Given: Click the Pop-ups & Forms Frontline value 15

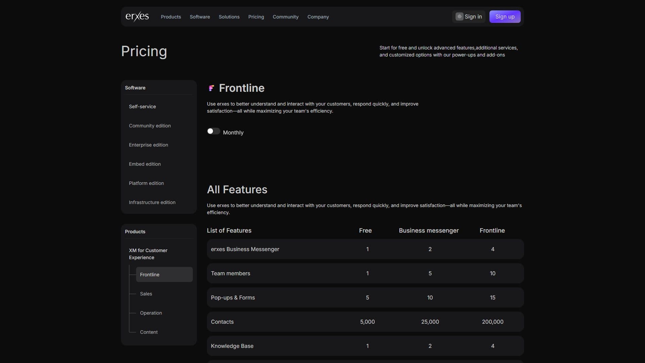Looking at the screenshot, I should [x=492, y=297].
